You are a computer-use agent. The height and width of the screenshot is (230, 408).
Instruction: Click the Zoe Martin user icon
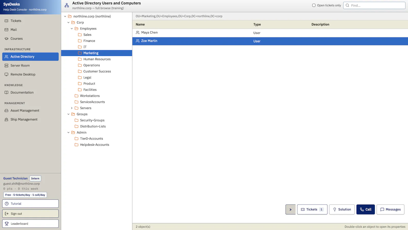pyautogui.click(x=138, y=41)
